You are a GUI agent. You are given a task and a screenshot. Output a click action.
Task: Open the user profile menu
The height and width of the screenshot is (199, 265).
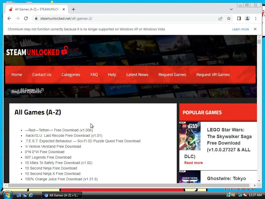click(247, 18)
